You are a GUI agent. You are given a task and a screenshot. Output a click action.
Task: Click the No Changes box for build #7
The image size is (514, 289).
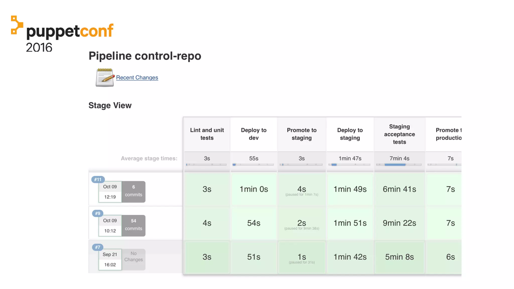134,259
